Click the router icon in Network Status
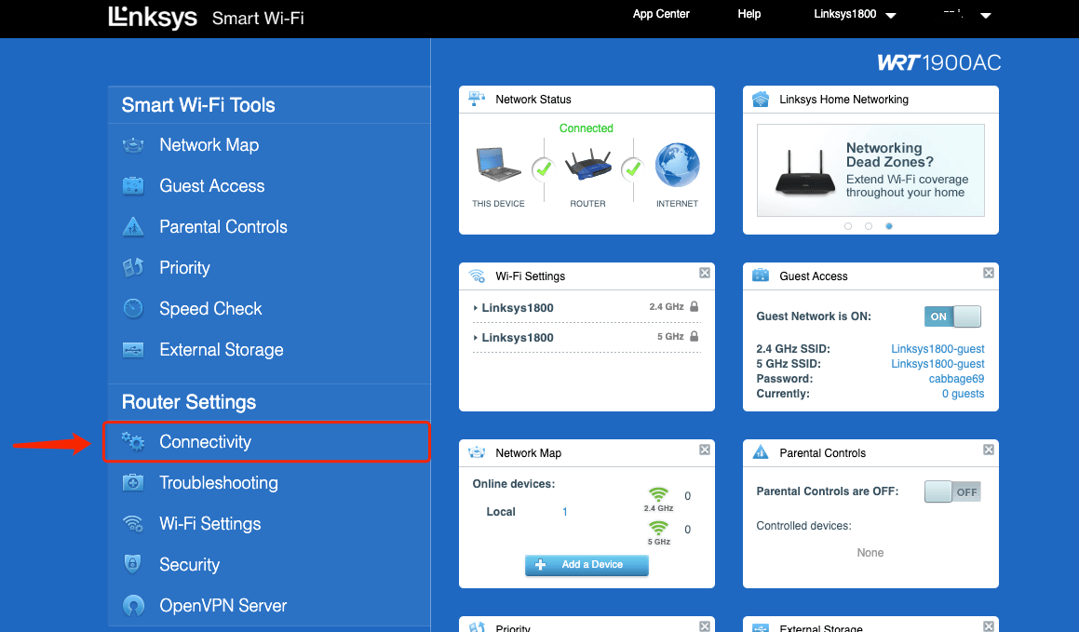Screen dimensions: 1079x632 588,165
